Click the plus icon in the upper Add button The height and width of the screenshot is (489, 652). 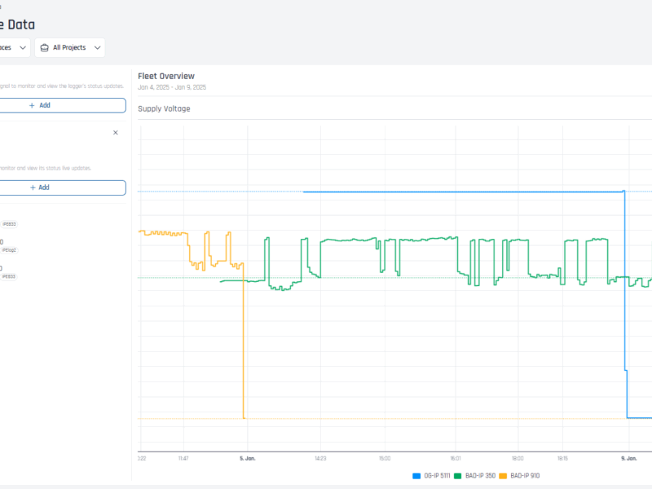pos(32,105)
